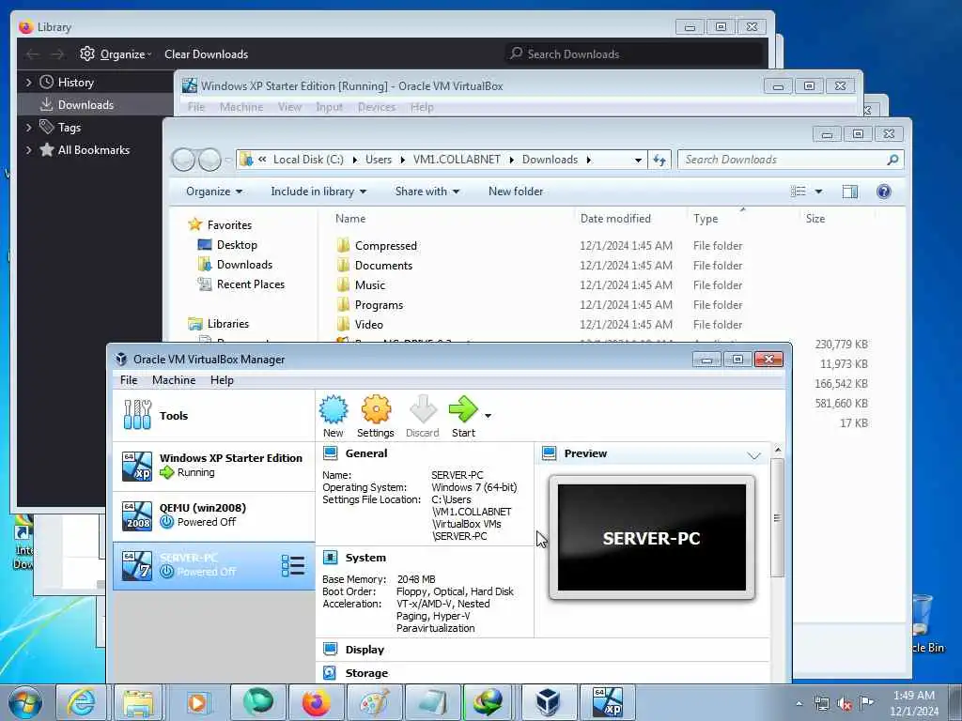Sort by the Date modified column header
The width and height of the screenshot is (962, 721).
click(615, 218)
